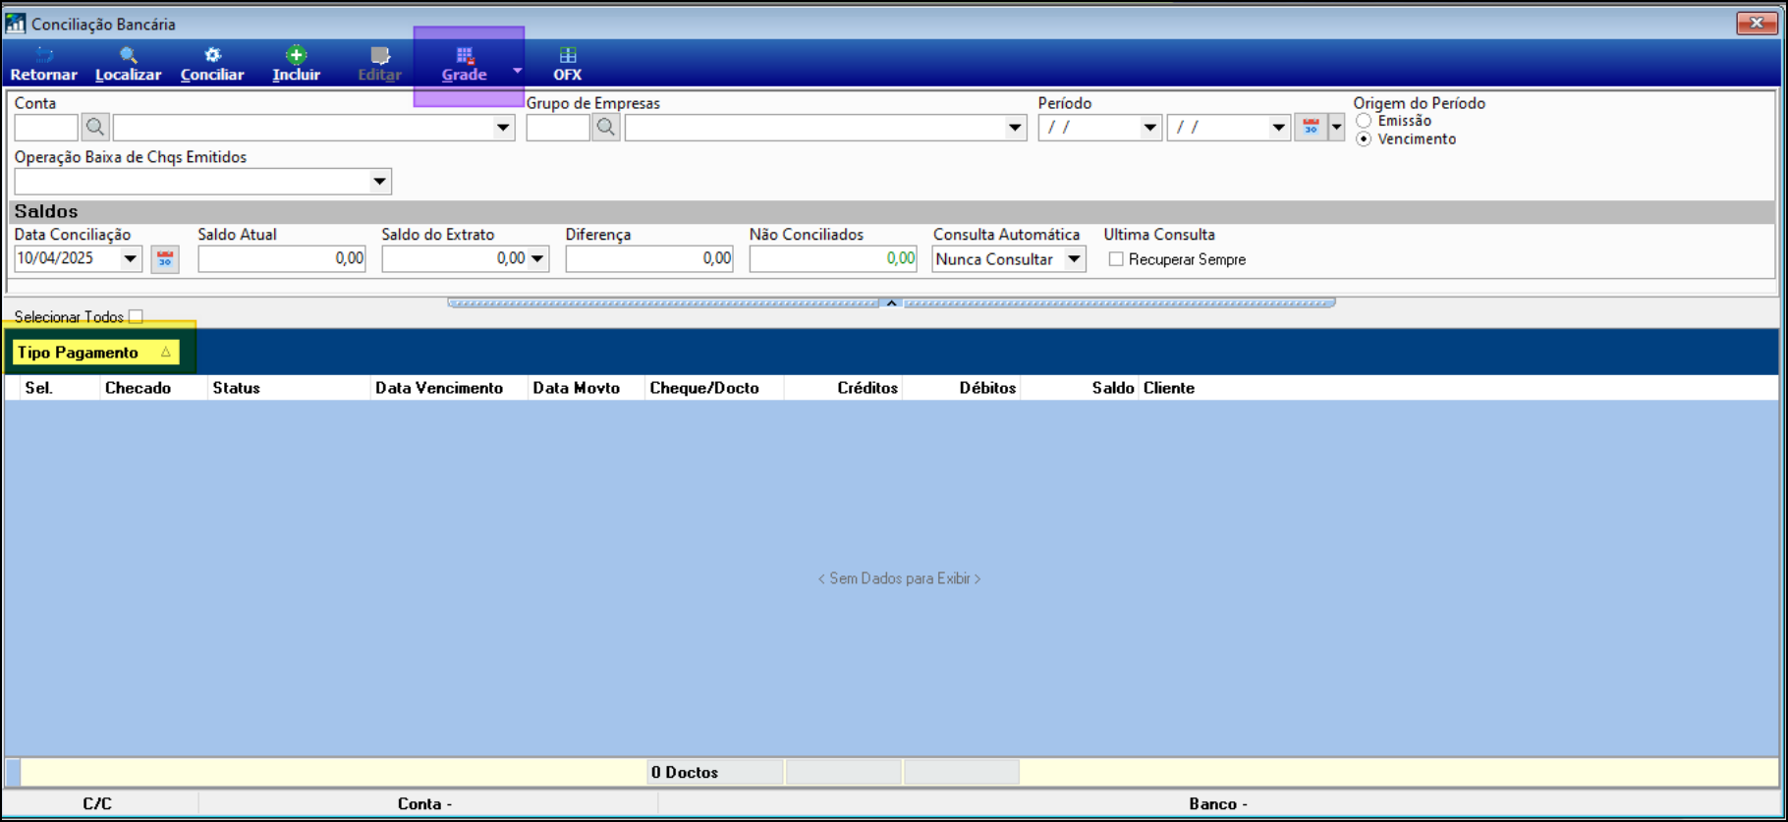1788x822 pixels.
Task: Click the 0 Doctos footer cell
Action: click(715, 773)
